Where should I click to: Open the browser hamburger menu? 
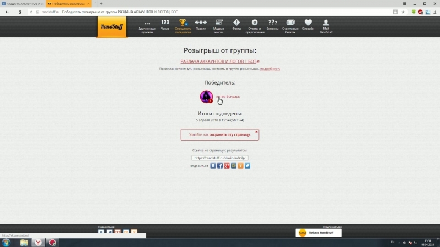pos(405,4)
